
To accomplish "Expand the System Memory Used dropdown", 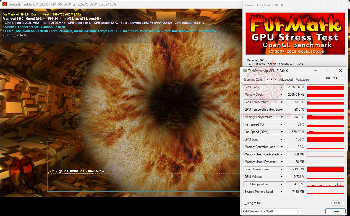I will click(281, 192).
